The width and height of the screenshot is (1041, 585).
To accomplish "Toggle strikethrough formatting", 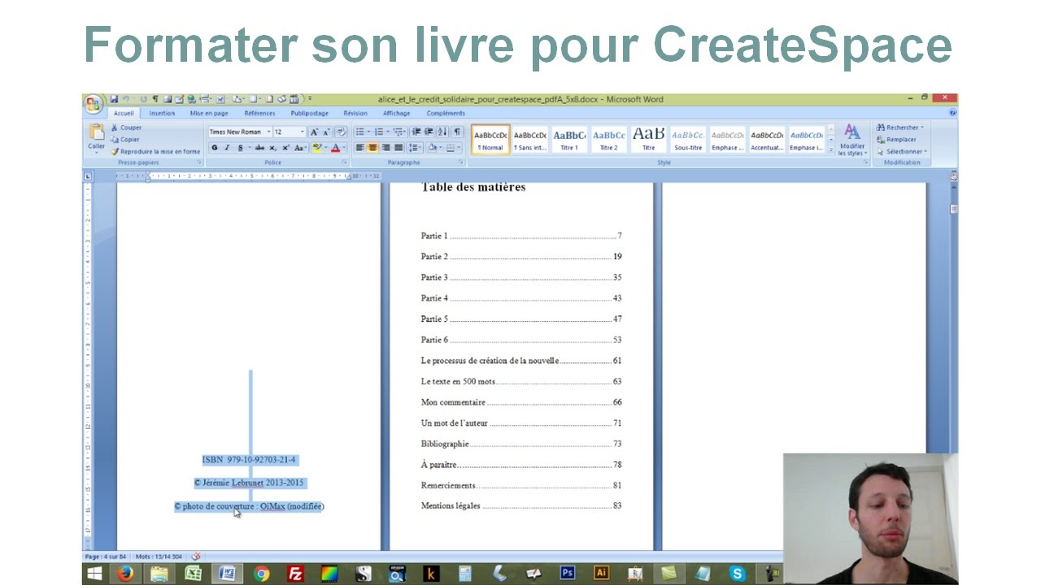I will click(x=259, y=148).
